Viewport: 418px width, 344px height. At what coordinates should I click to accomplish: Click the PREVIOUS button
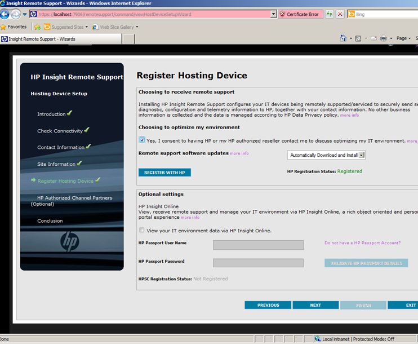268,305
